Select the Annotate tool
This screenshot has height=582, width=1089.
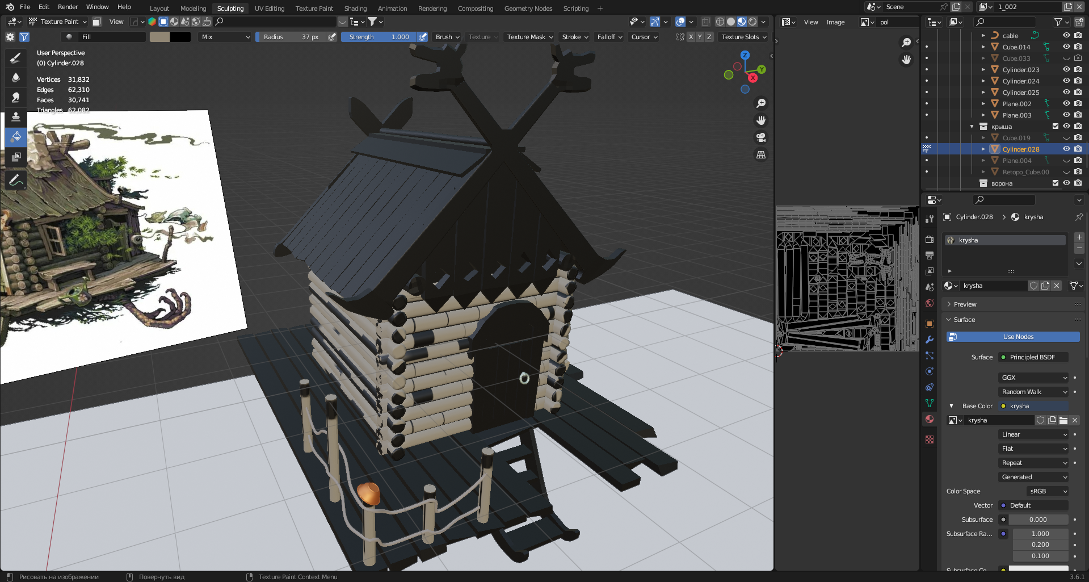click(16, 181)
